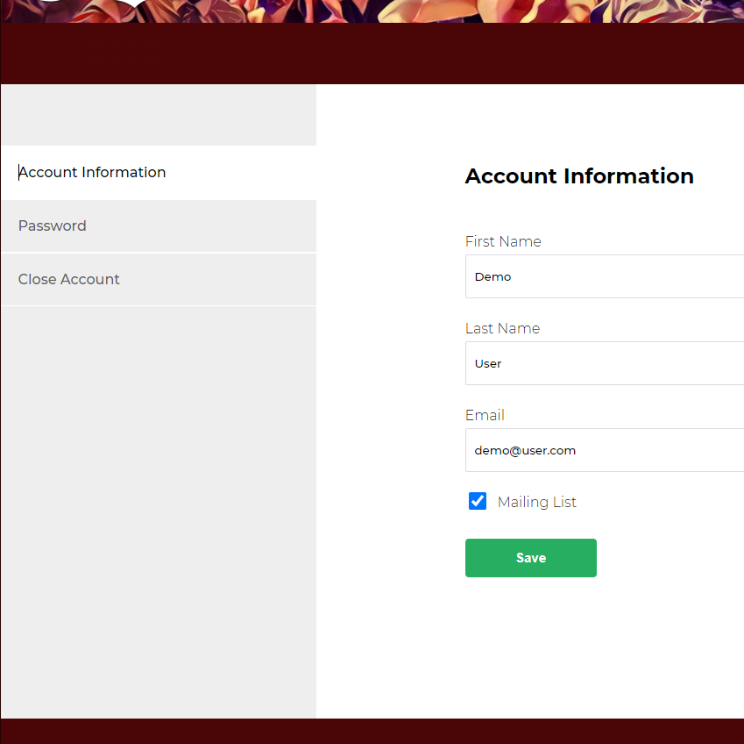The width and height of the screenshot is (744, 744).
Task: Click the First Name field label
Action: click(503, 241)
